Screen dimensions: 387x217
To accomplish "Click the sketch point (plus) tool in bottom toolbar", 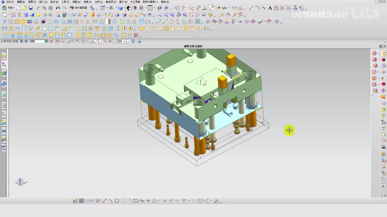I will (148, 201).
